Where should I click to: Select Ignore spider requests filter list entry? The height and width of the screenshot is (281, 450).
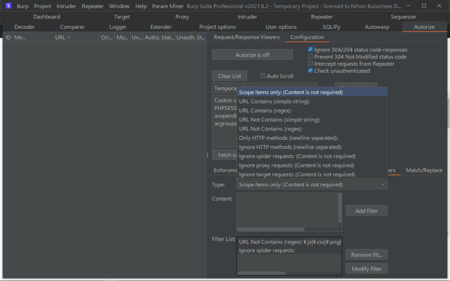pos(289,250)
